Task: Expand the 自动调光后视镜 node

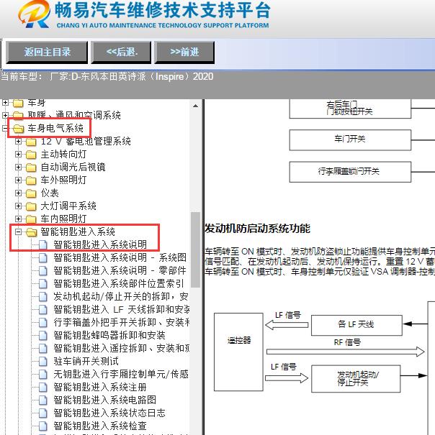Action: coord(18,167)
